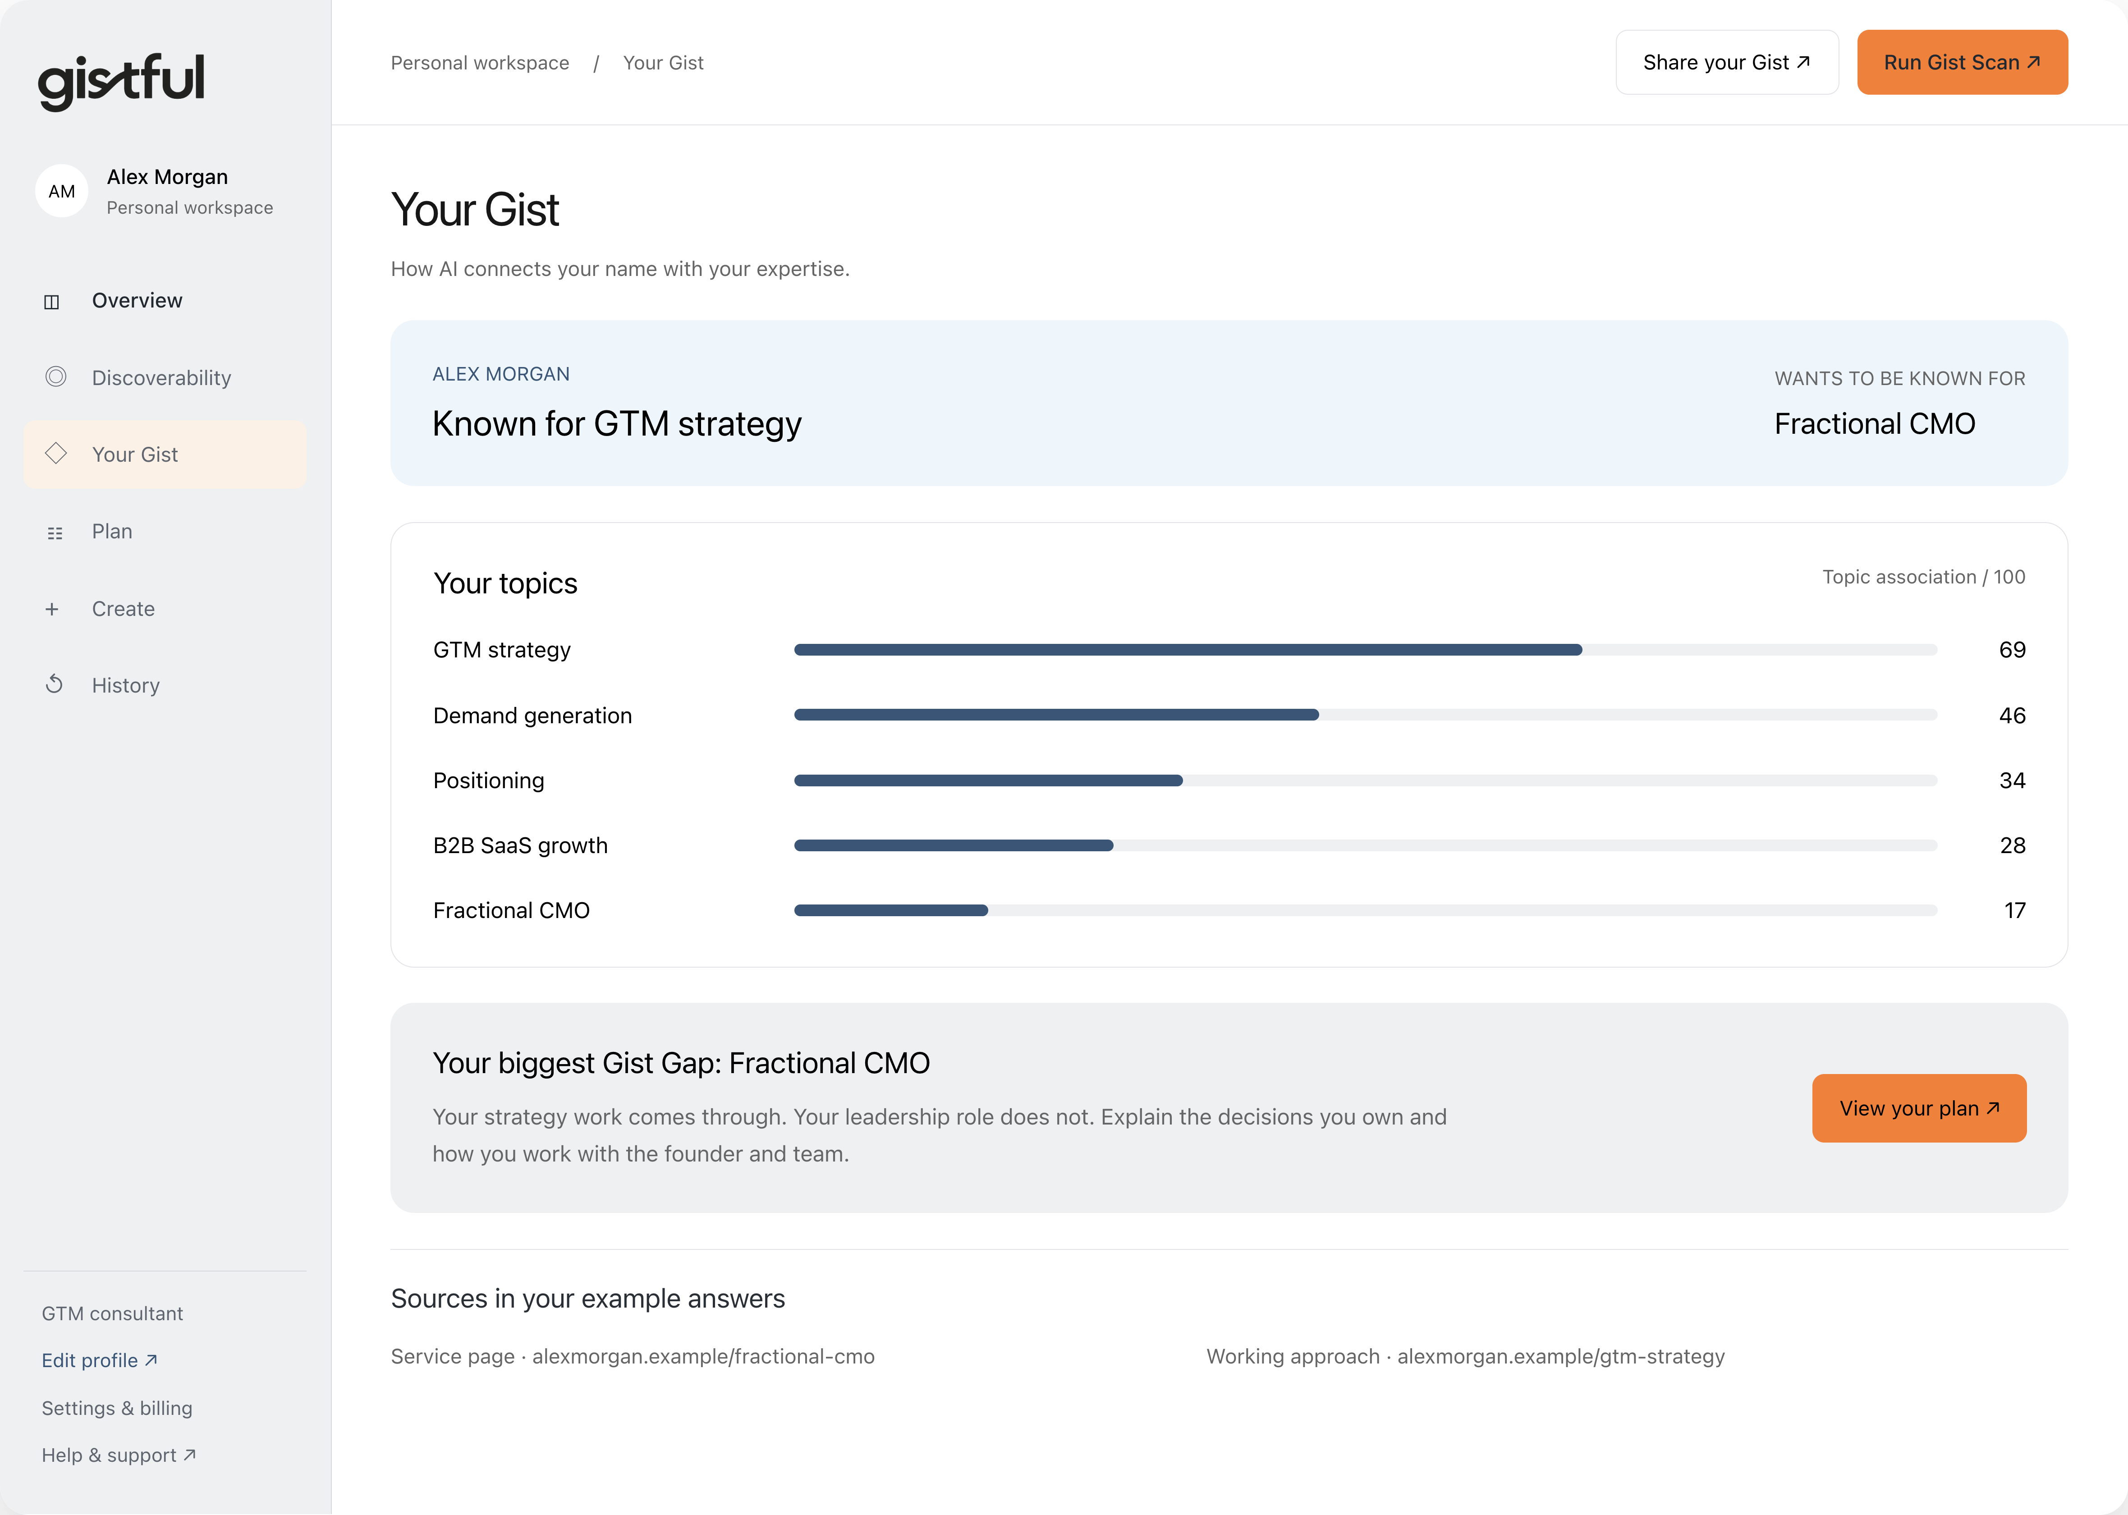This screenshot has height=1515, width=2128.
Task: Open Overview in the sidebar
Action: 165,300
